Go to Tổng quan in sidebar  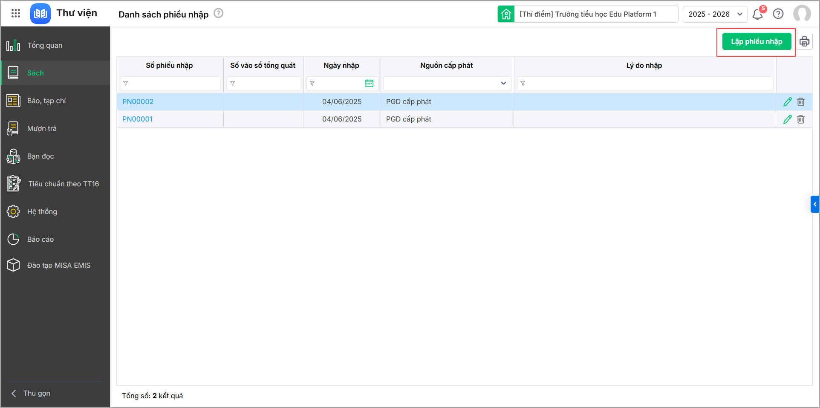pyautogui.click(x=55, y=45)
